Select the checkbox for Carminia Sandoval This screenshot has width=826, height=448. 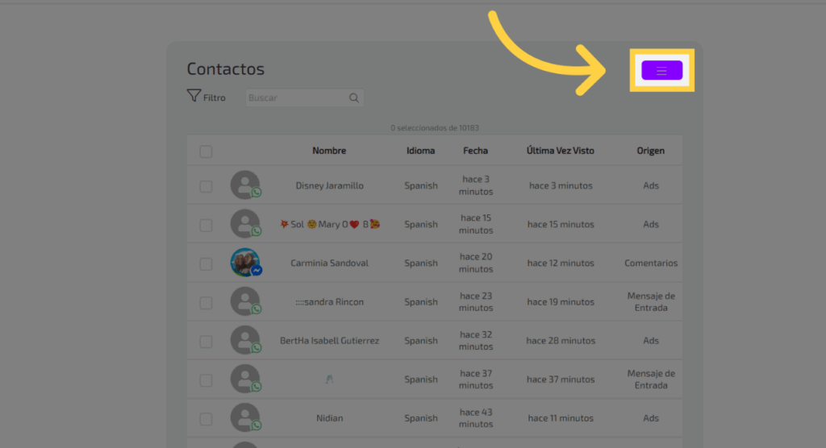[x=206, y=263]
